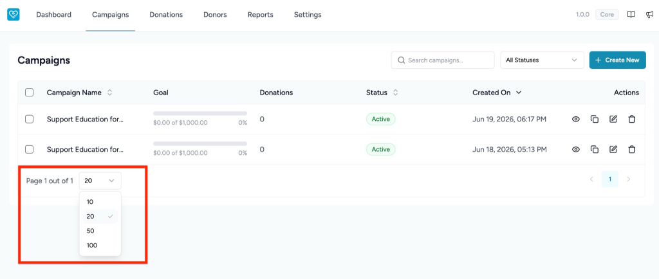Click the search magnifier icon
659x279 pixels.
(402, 60)
